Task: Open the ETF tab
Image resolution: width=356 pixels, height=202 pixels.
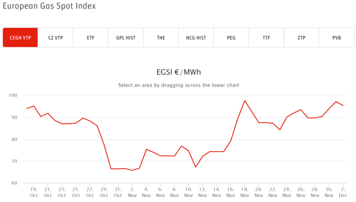Action: [91, 38]
